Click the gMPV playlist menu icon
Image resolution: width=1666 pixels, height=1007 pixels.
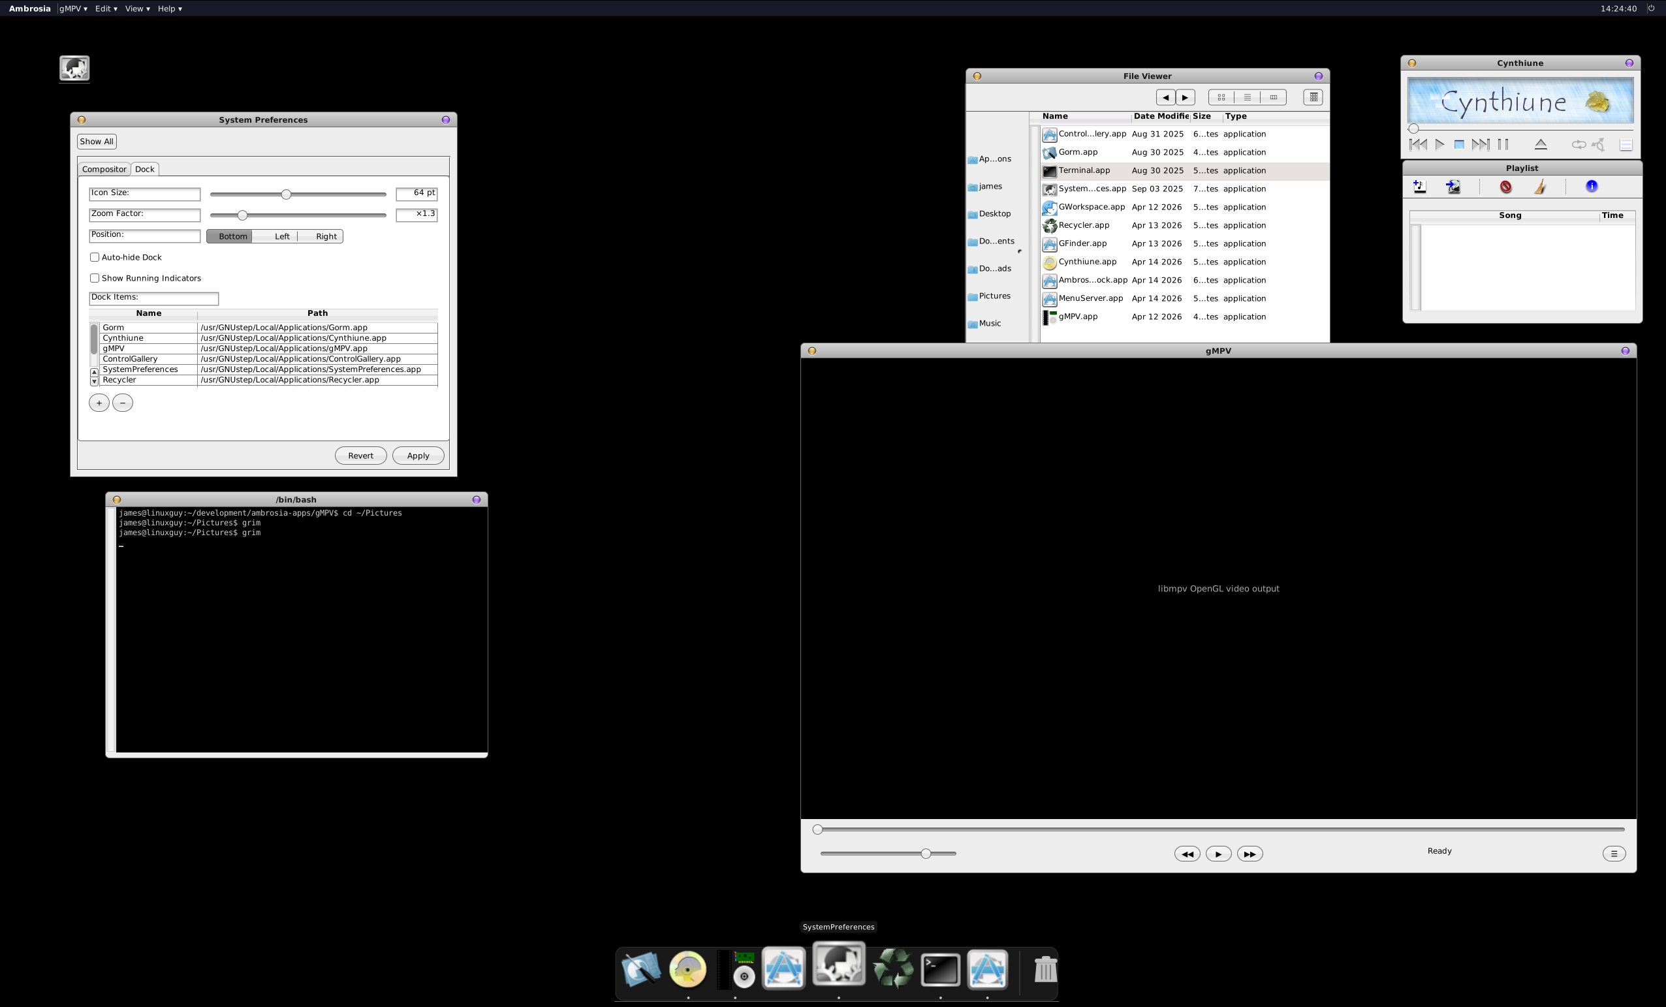pyautogui.click(x=1614, y=854)
